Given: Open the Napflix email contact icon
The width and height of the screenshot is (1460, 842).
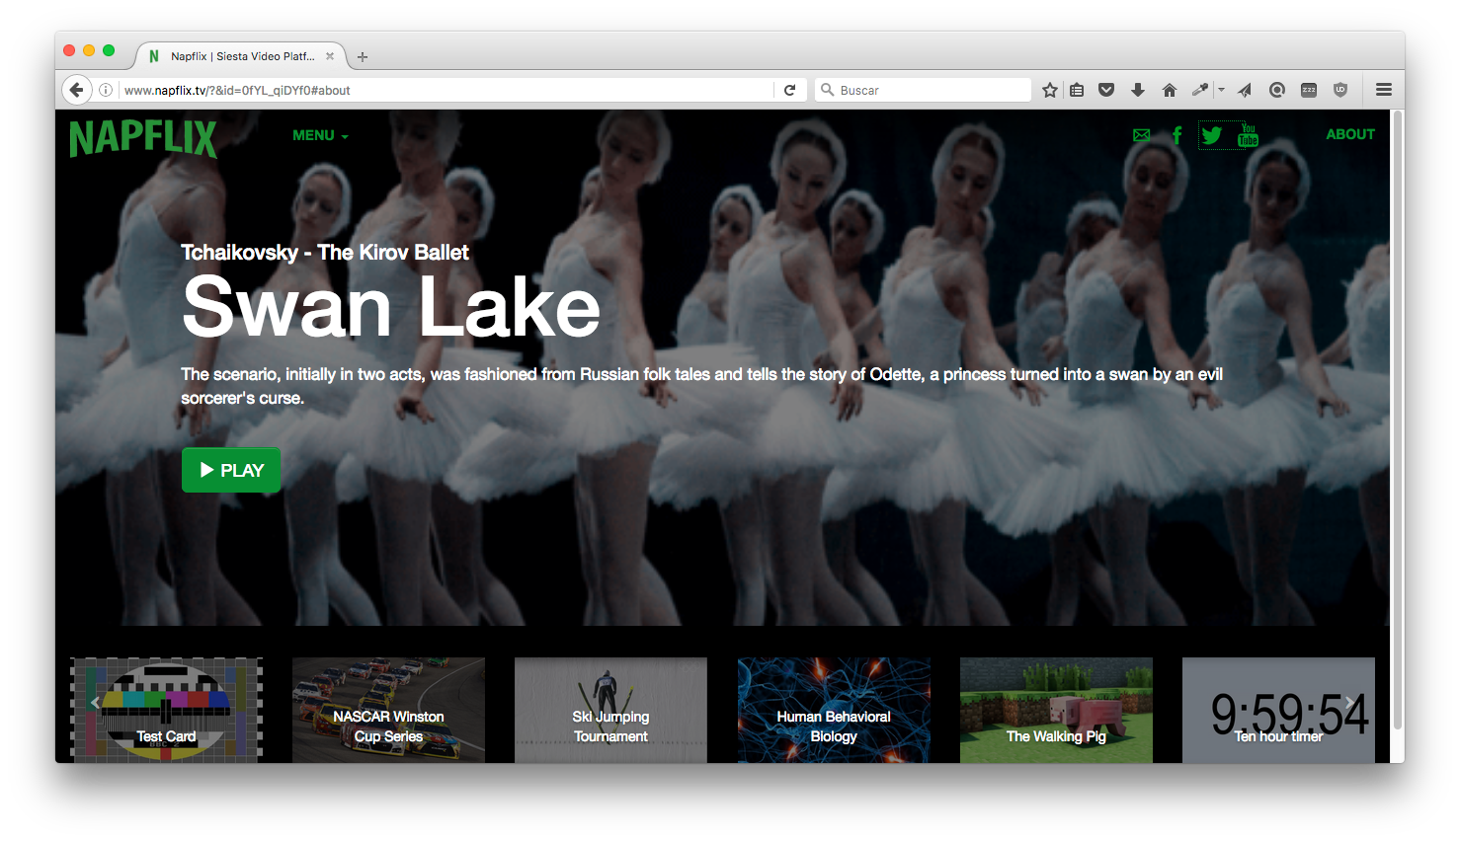Looking at the screenshot, I should click(1141, 135).
